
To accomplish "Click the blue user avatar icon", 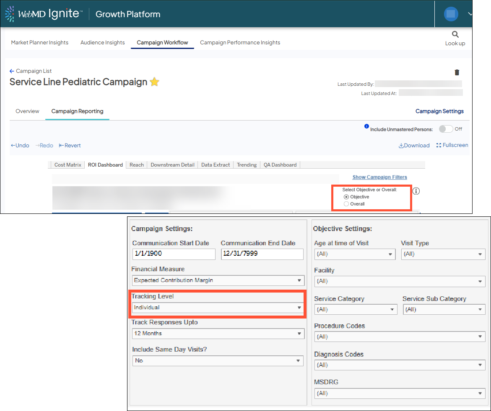I will coord(451,14).
